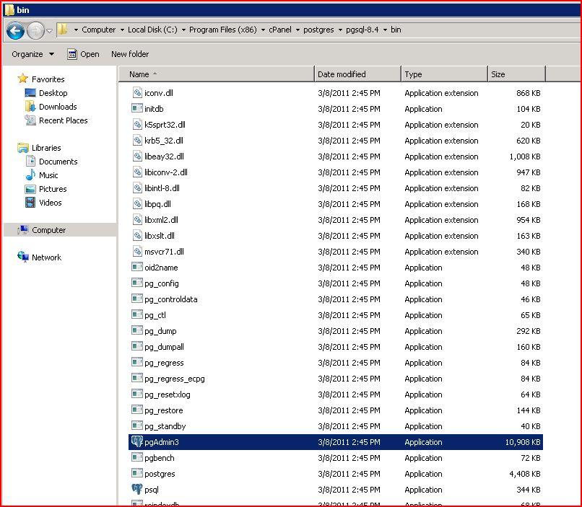The width and height of the screenshot is (582, 507).
Task: Navigate to Program Files (x86) breadcrumb
Action: point(222,30)
